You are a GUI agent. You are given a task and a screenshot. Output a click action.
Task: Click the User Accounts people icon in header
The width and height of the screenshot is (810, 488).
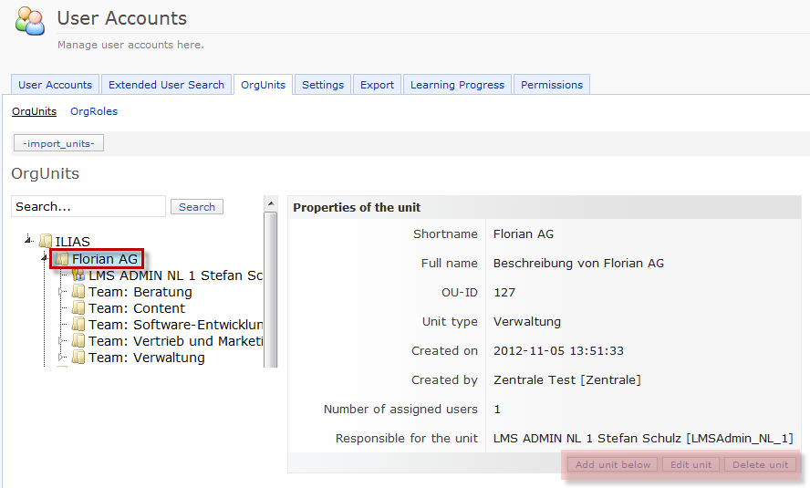coord(29,21)
